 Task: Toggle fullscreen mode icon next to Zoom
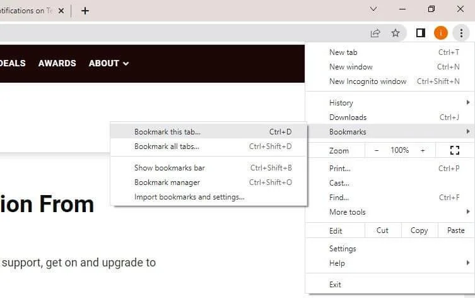pyautogui.click(x=454, y=150)
